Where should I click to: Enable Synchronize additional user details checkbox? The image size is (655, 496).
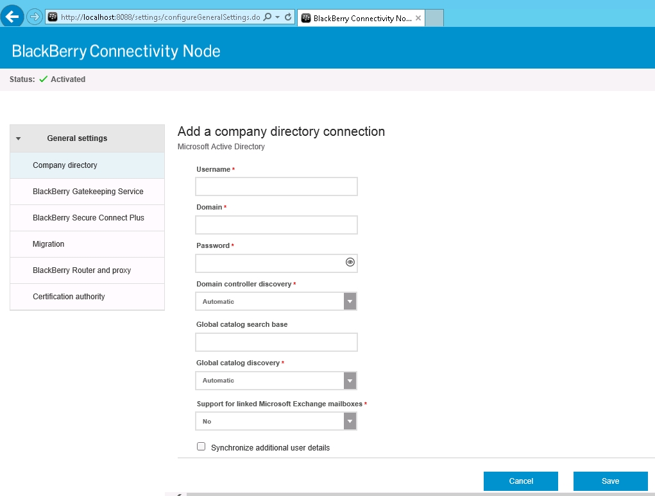point(201,447)
